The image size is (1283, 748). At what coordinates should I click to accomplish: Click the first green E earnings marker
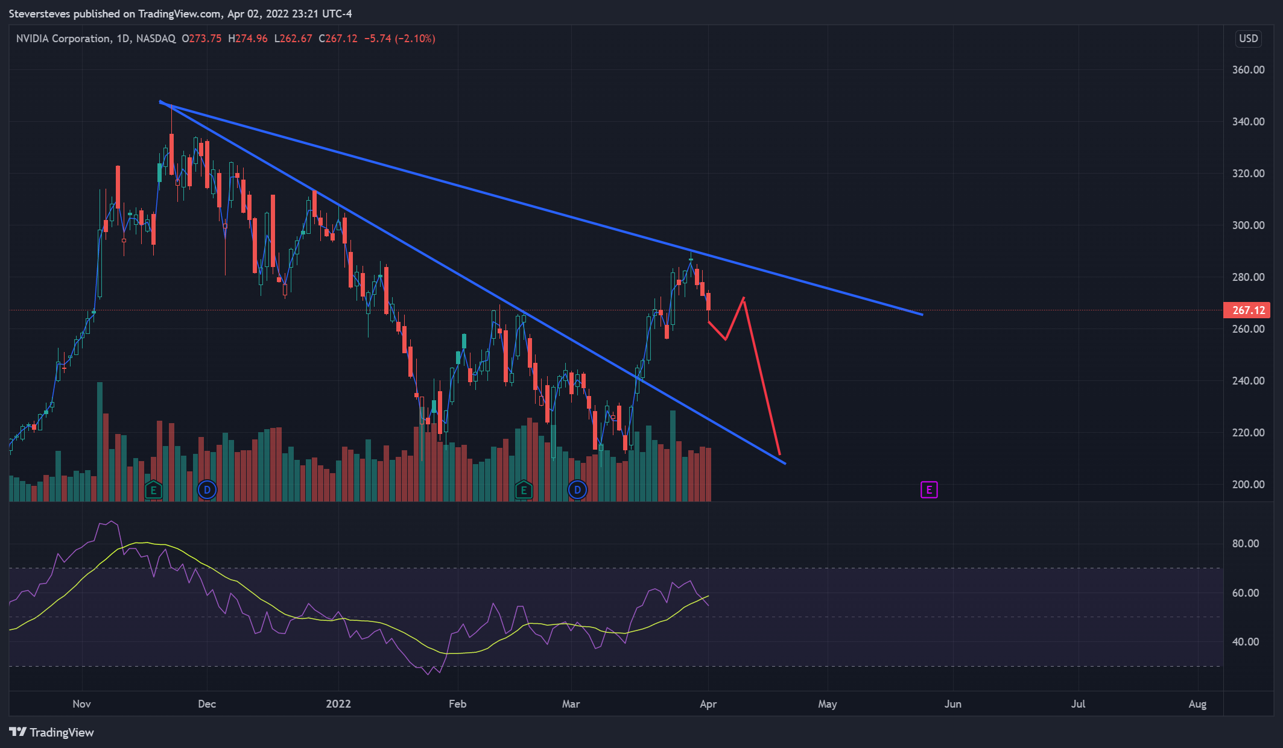coord(153,490)
